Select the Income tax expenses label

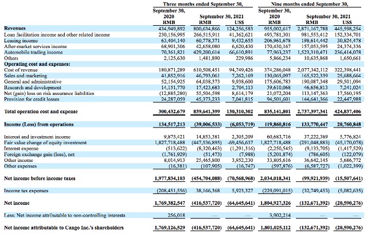point(26,191)
